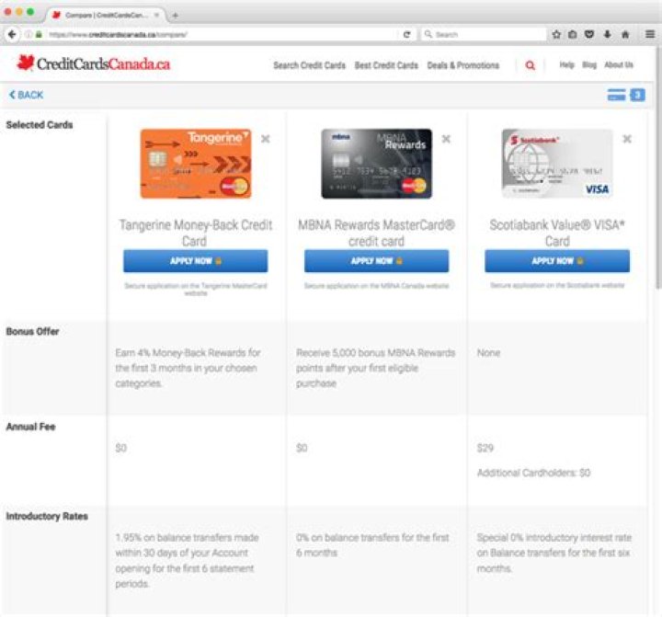This screenshot has height=617, width=662.
Task: Click MBNA's 5,000 bonus points offer text
Action: click(376, 368)
